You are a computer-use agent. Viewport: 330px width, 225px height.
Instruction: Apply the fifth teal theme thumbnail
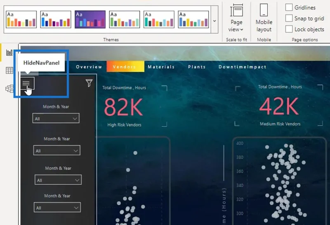pyautogui.click(x=159, y=19)
